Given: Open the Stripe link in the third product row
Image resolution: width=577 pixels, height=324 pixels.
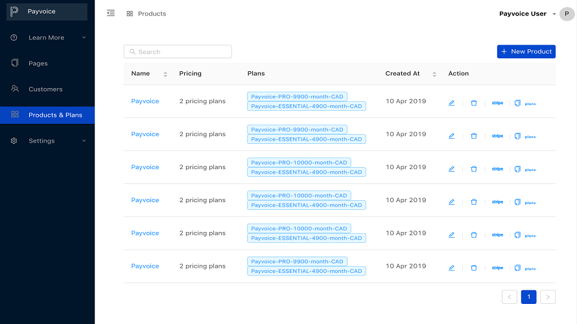Looking at the screenshot, I should [x=497, y=168].
